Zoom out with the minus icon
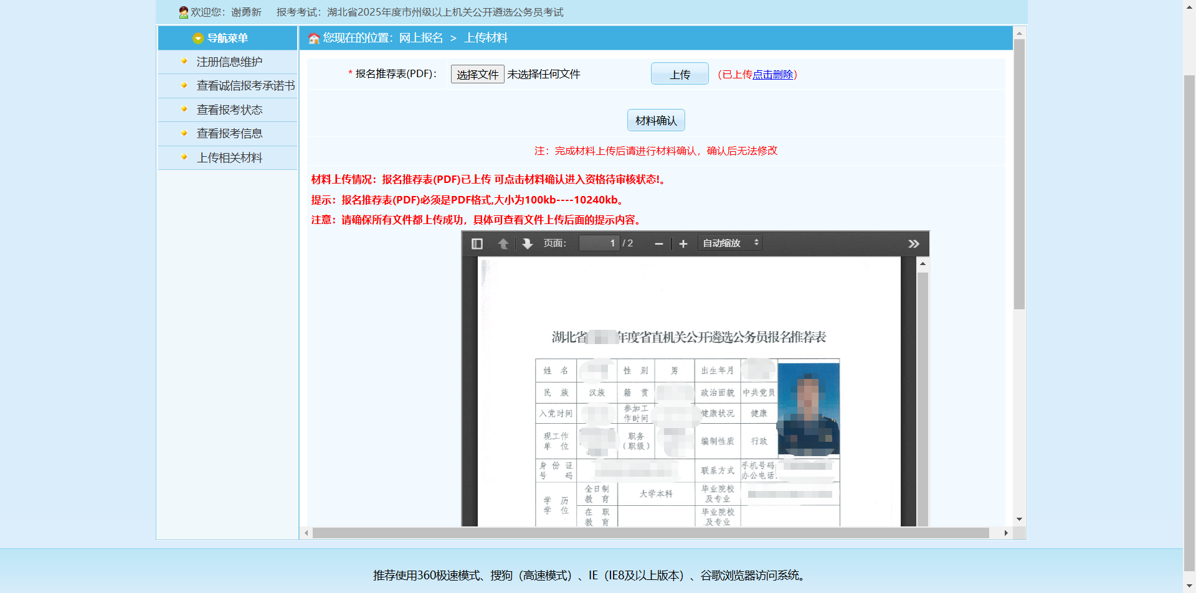 click(658, 244)
